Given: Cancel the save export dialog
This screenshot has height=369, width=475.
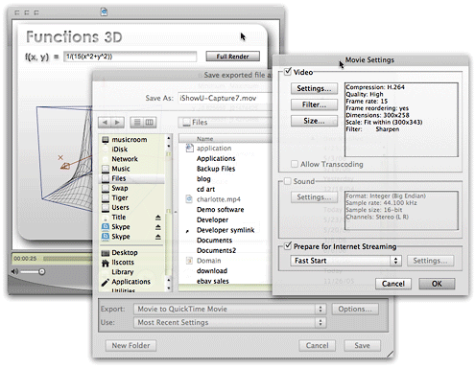Looking at the screenshot, I should tap(317, 345).
